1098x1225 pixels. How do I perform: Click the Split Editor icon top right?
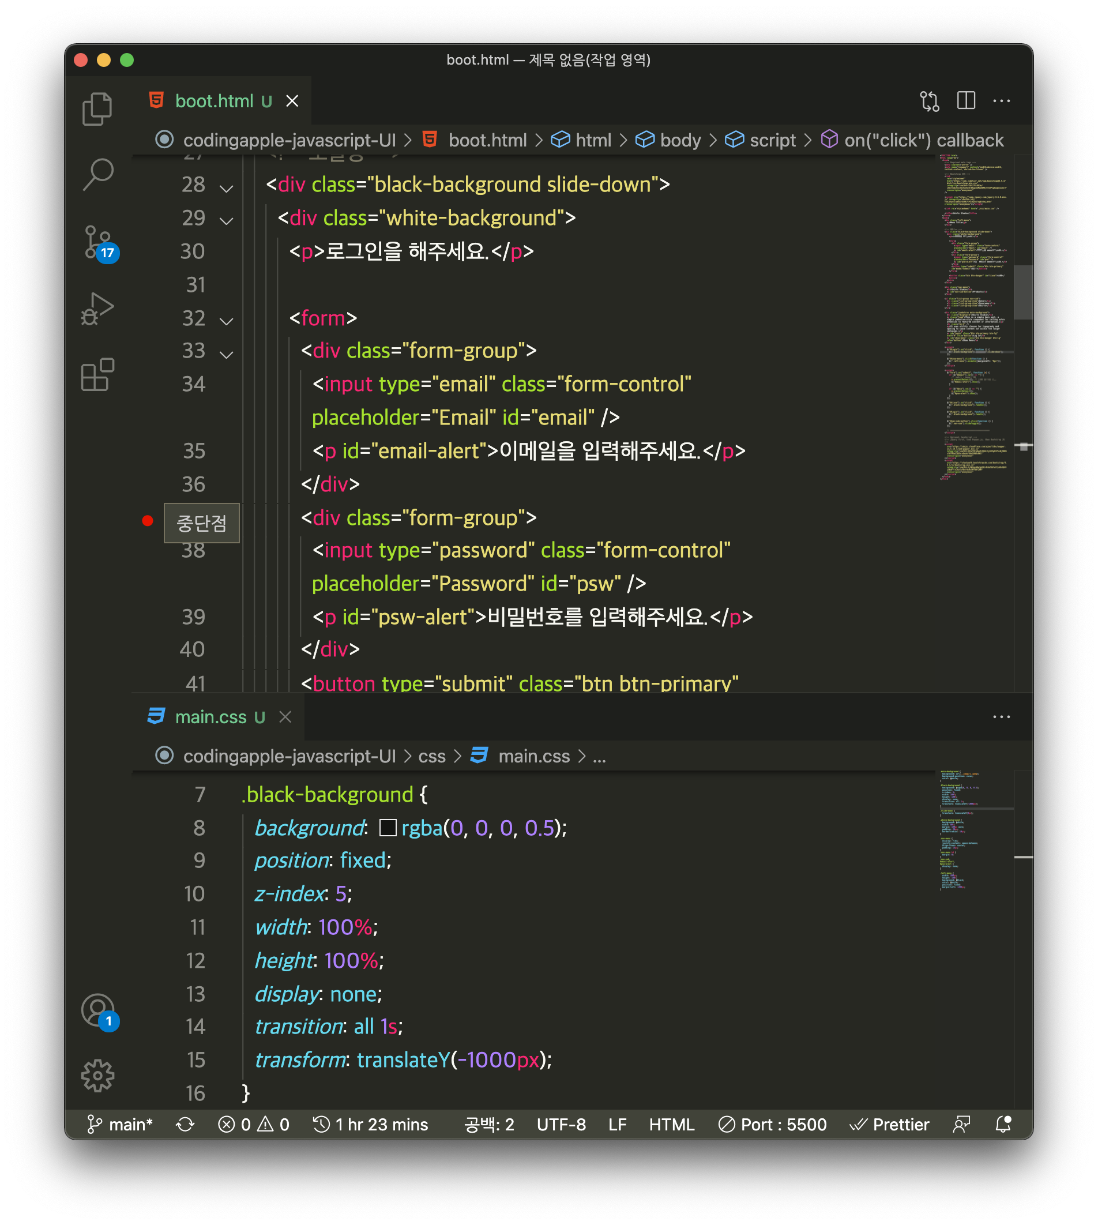coord(966,101)
